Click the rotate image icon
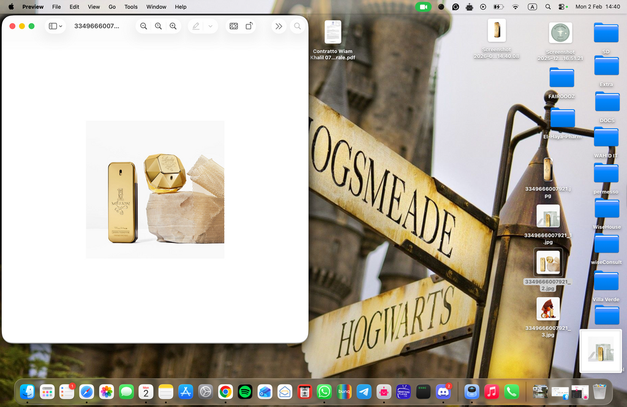This screenshot has height=407, width=627. point(249,26)
